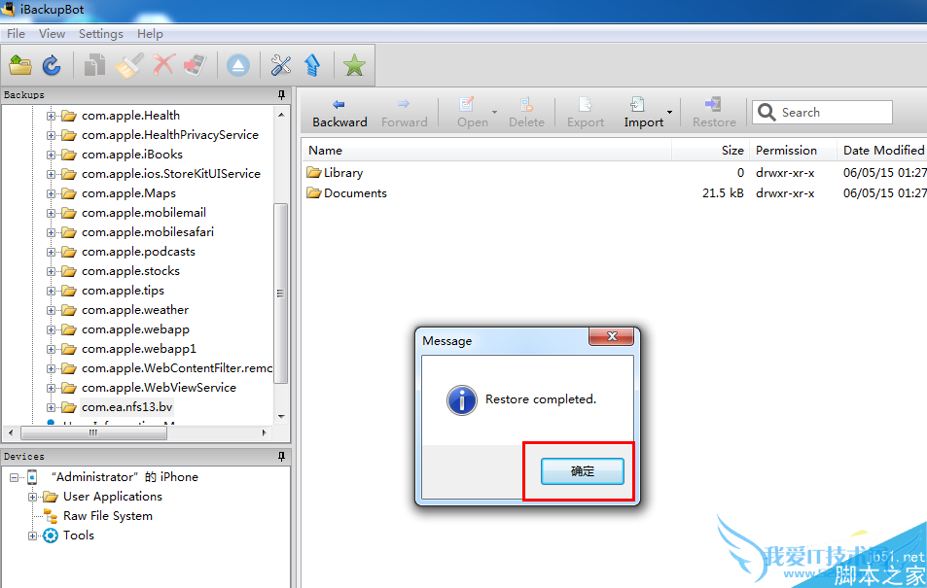This screenshot has height=588, width=927.
Task: Click the Import toolbar button
Action: pos(643,113)
